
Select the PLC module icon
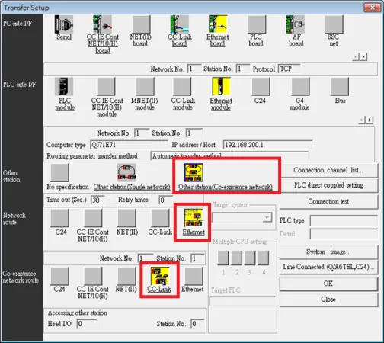point(64,87)
